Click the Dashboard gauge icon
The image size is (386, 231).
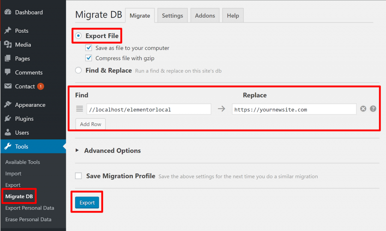pos(8,12)
